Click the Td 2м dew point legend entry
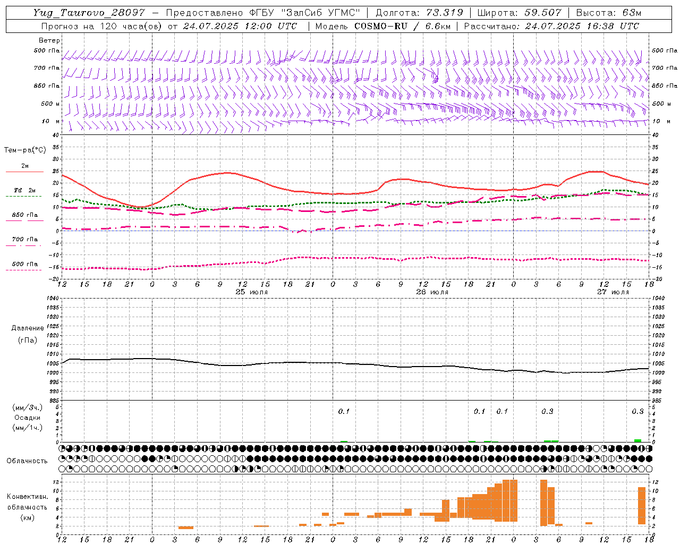Viewport: 680px width, 544px height. point(24,190)
